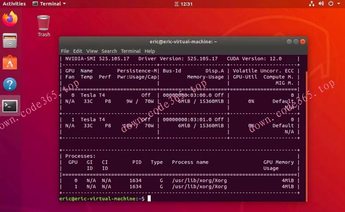
Task: Click the 'Process name' column header
Action: coord(190,162)
